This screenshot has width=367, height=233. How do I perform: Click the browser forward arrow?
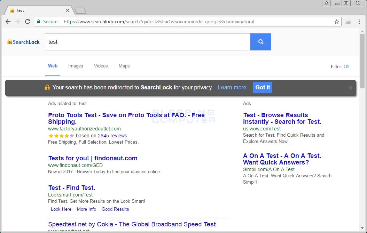(18, 22)
